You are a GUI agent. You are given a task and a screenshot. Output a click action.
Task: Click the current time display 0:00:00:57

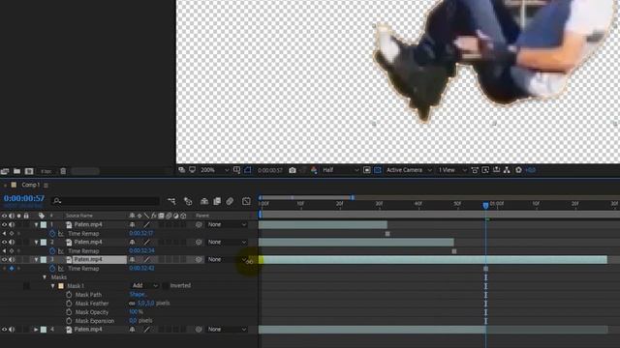click(x=24, y=198)
